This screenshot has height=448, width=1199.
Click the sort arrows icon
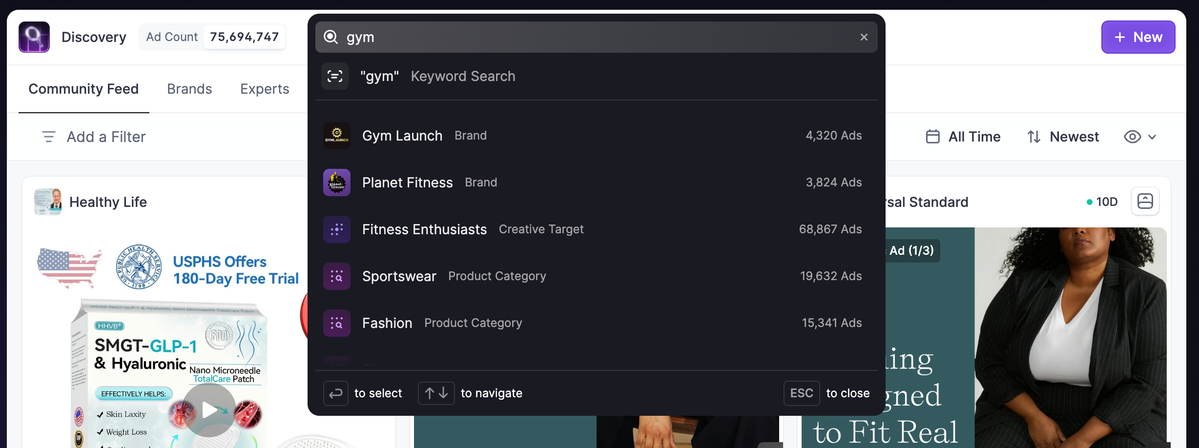point(1034,137)
